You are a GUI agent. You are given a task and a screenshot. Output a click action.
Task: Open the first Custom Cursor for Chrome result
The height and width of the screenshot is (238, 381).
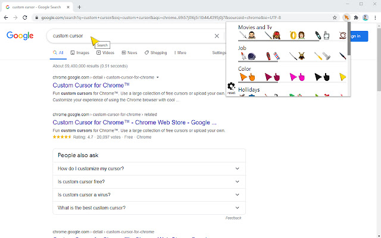[x=91, y=85]
